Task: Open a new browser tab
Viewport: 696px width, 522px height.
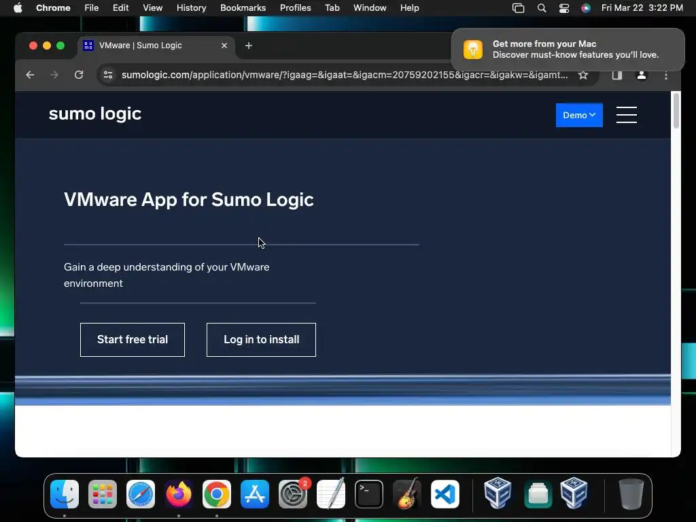Action: tap(249, 46)
